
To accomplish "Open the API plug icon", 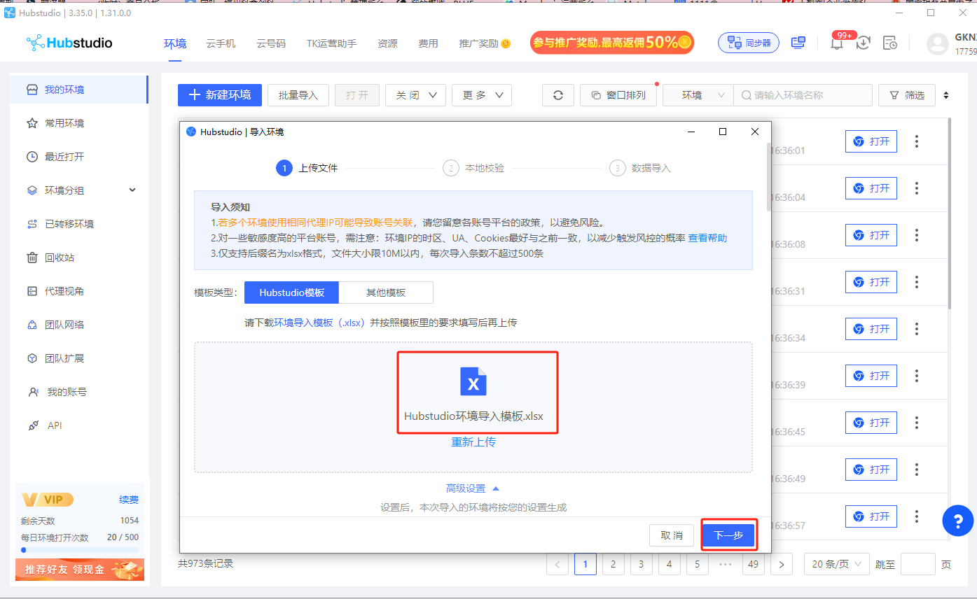I will (33, 425).
